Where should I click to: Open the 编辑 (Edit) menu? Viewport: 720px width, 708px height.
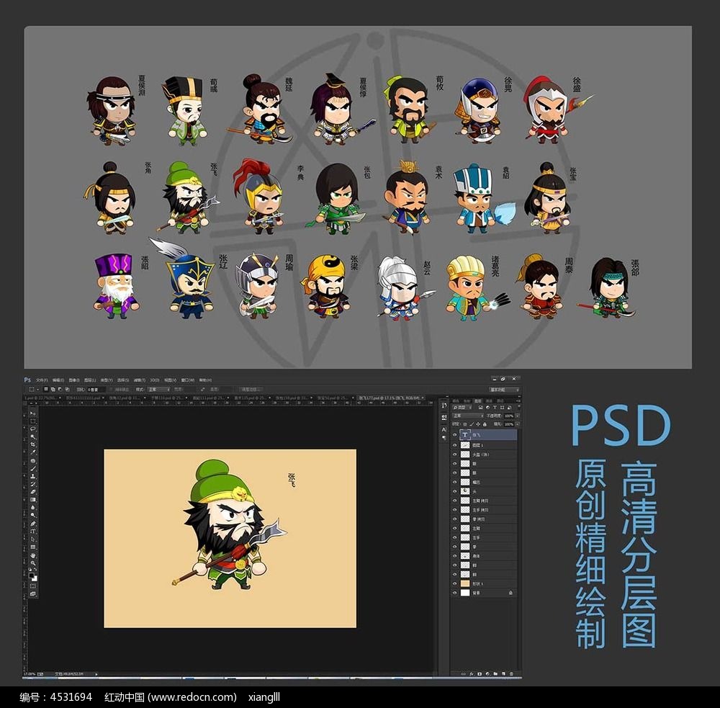[x=58, y=380]
